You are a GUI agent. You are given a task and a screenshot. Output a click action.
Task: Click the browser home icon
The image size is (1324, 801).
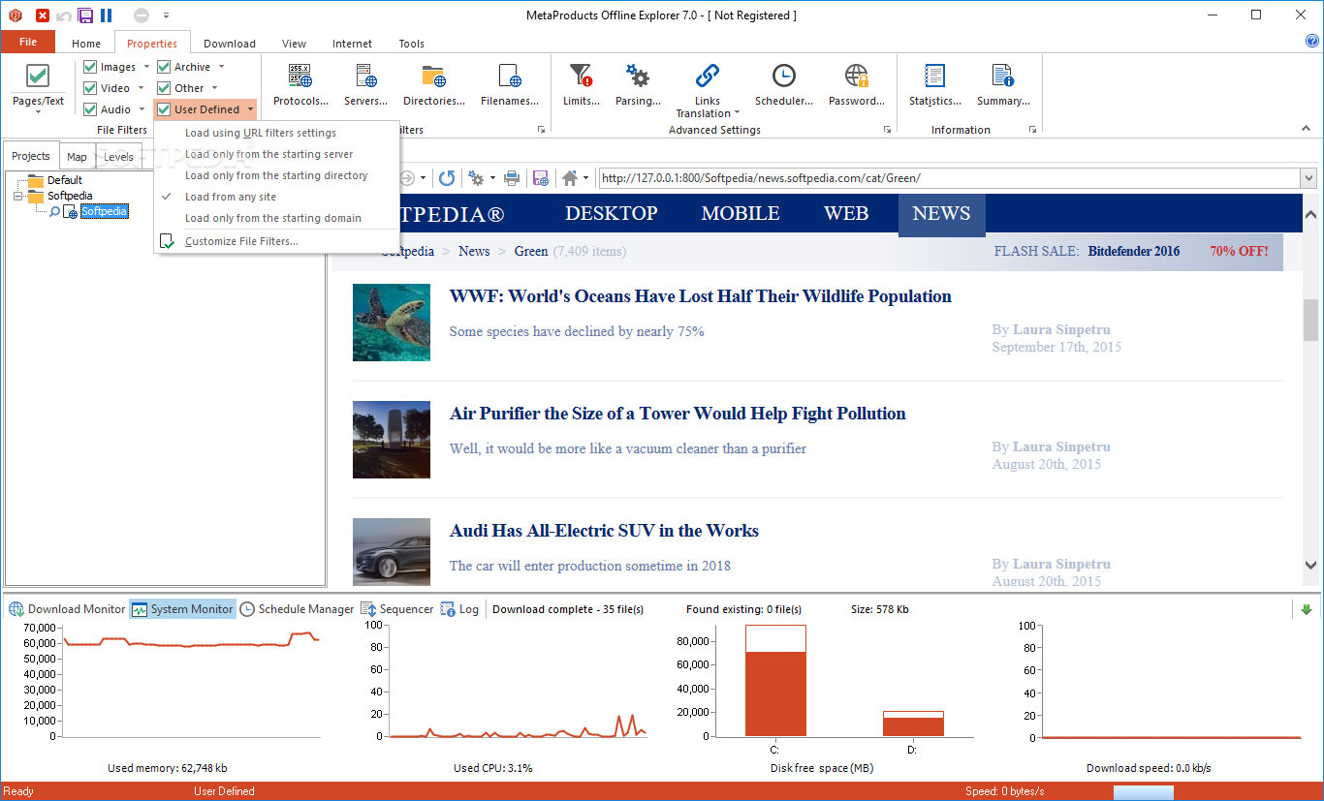point(570,178)
